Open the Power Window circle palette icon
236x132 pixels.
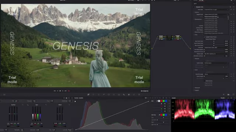(109, 95)
